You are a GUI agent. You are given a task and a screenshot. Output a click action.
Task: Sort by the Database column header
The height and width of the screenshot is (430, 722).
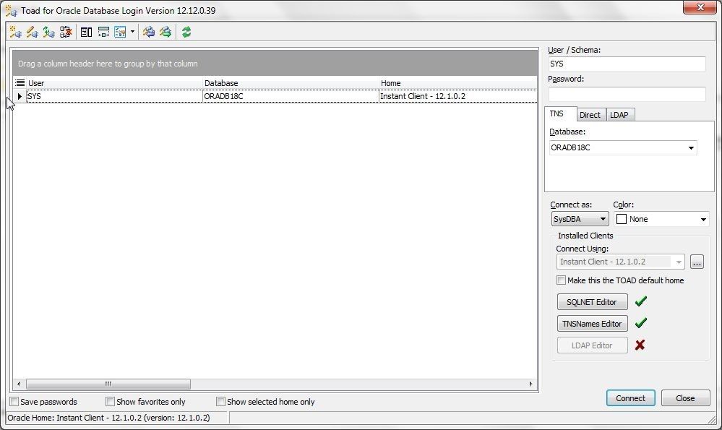[290, 83]
